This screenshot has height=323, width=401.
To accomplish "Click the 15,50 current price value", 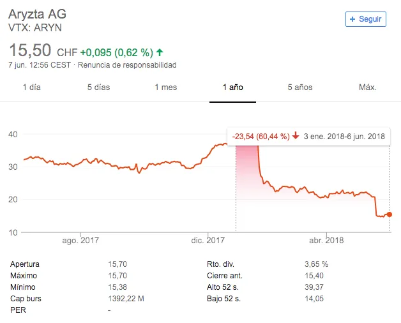I will (30, 51).
